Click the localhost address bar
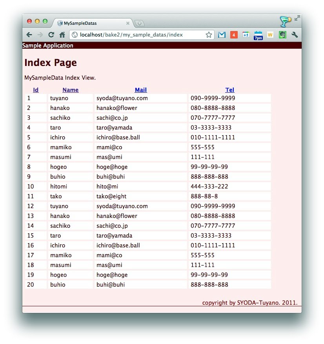The width and height of the screenshot is (324, 344). click(137, 35)
